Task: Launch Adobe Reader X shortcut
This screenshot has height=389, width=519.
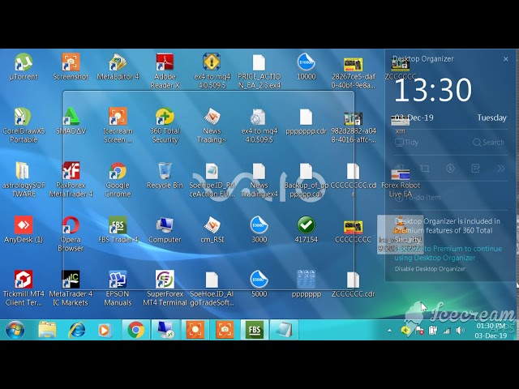Action: pos(165,63)
